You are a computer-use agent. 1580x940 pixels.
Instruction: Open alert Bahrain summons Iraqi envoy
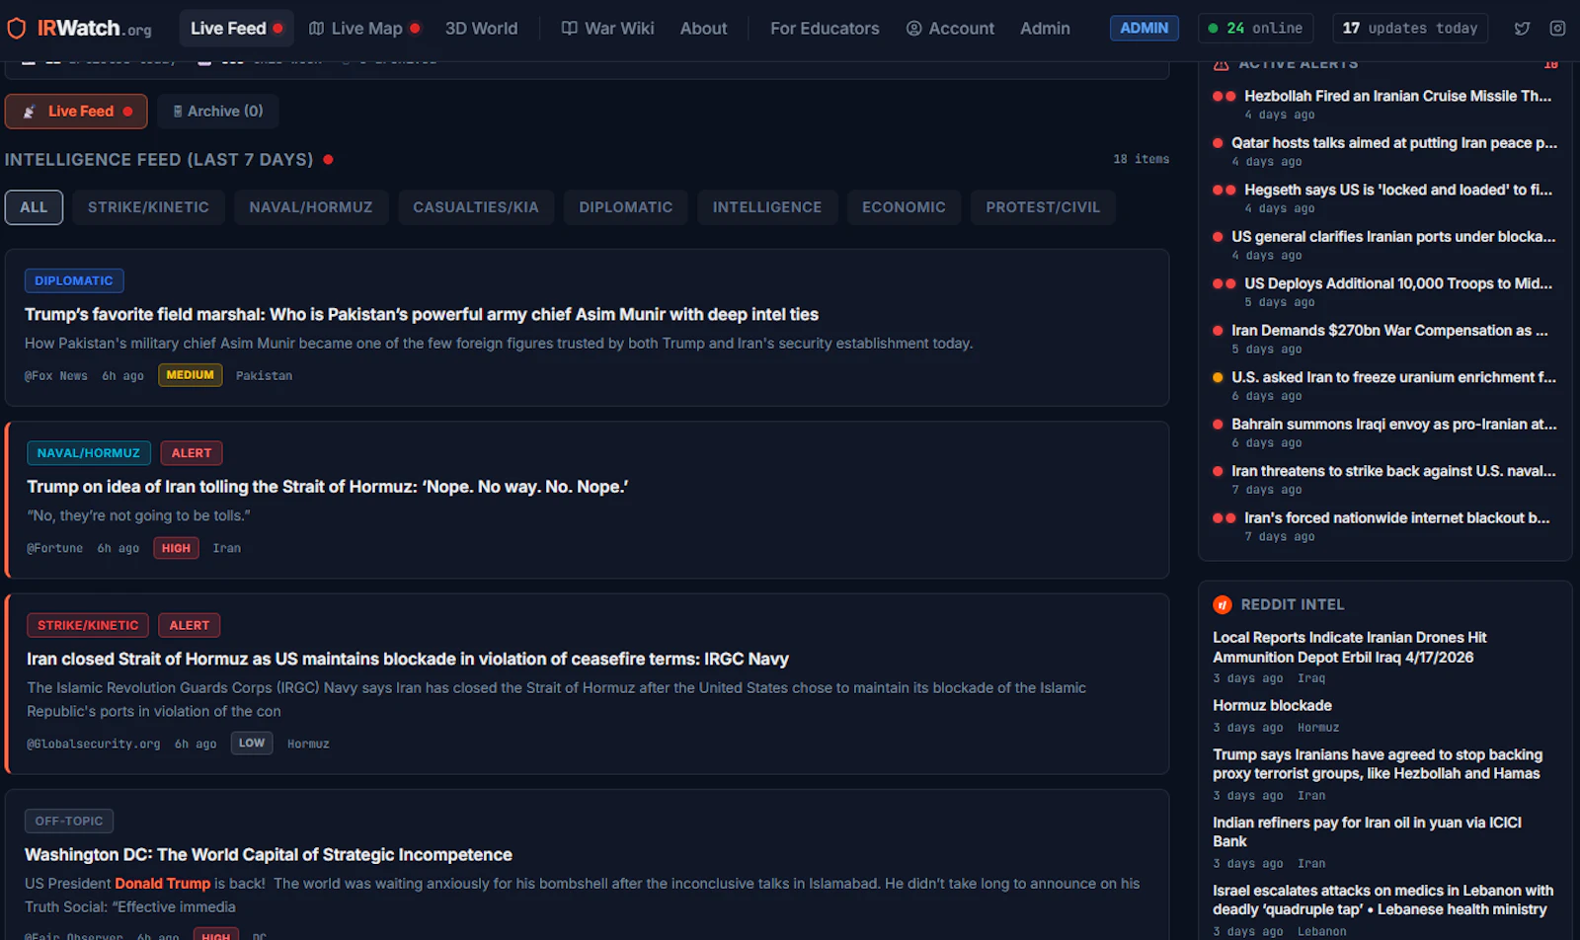click(x=1394, y=425)
